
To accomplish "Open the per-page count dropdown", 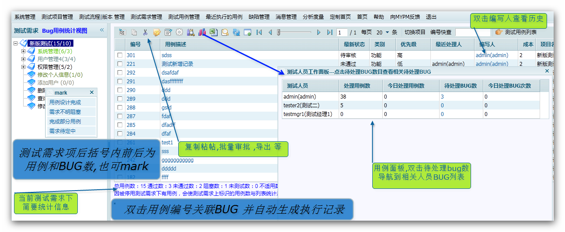I will click(x=387, y=32).
